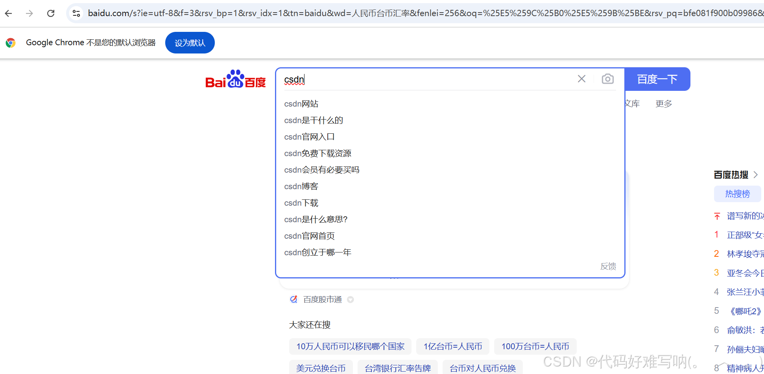764x374 pixels.
Task: Click the camera icon for image search
Action: point(607,79)
